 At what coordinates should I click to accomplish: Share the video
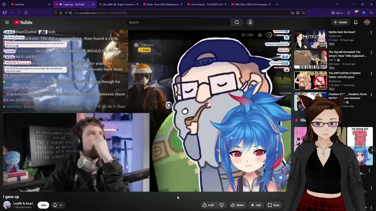pos(237,205)
